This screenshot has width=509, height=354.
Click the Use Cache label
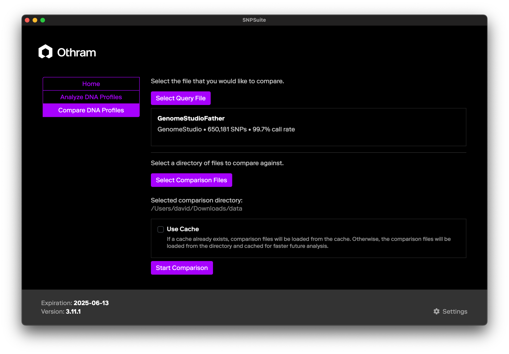coord(183,229)
